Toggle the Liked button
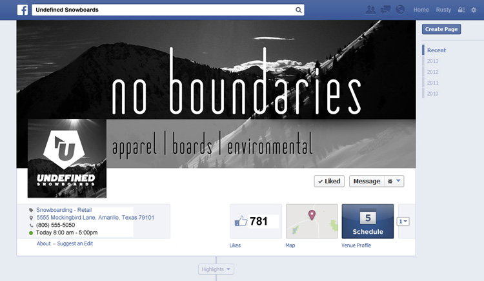484x281 pixels. (329, 181)
